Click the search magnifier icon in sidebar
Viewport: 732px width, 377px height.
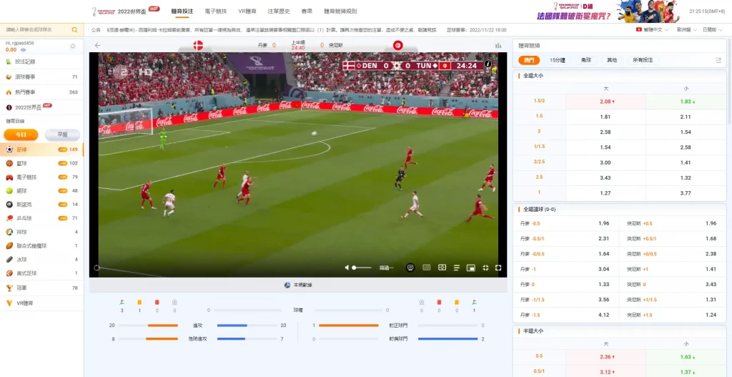click(x=75, y=30)
